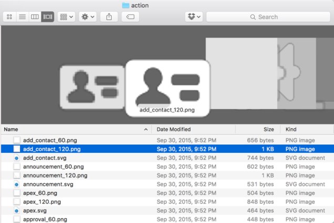
Task: Click the action folder title icon
Action: (126, 5)
